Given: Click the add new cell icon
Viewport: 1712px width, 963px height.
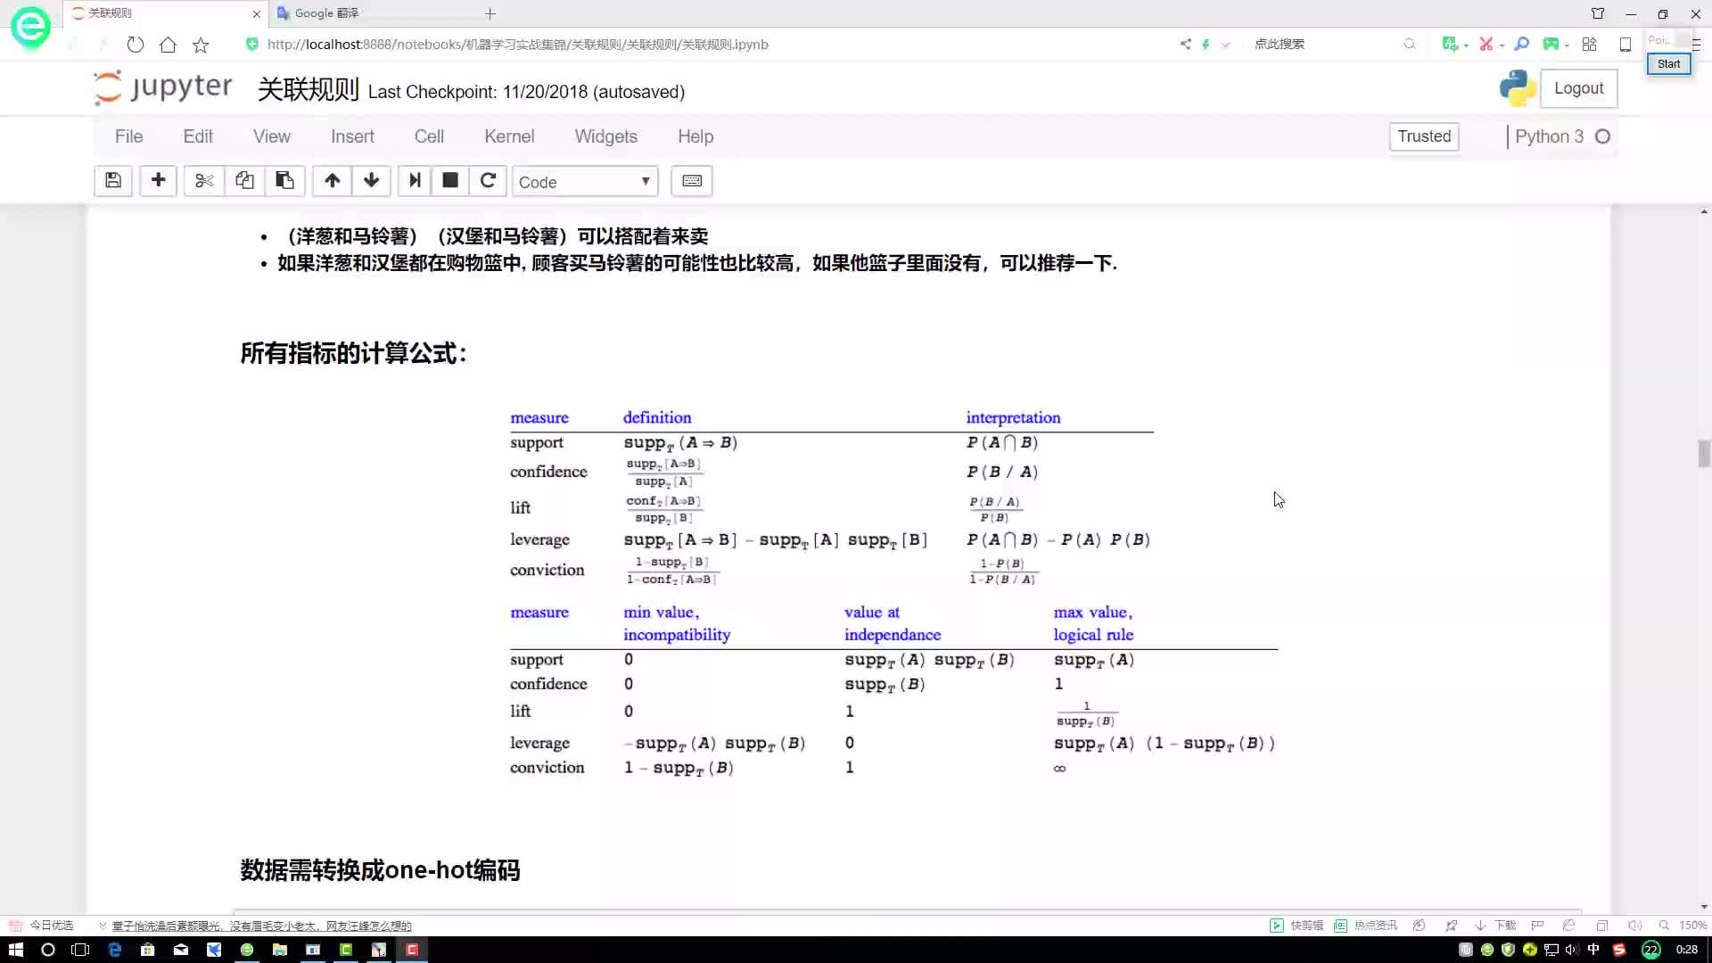Looking at the screenshot, I should tap(158, 181).
